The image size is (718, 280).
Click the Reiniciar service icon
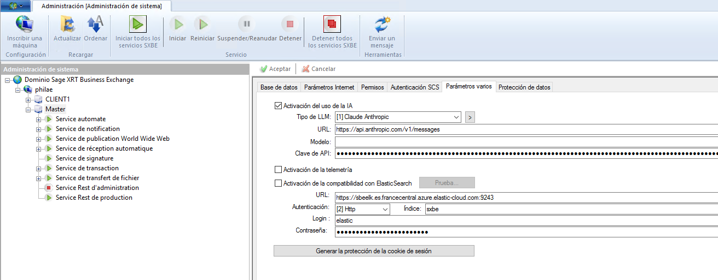tap(202, 24)
